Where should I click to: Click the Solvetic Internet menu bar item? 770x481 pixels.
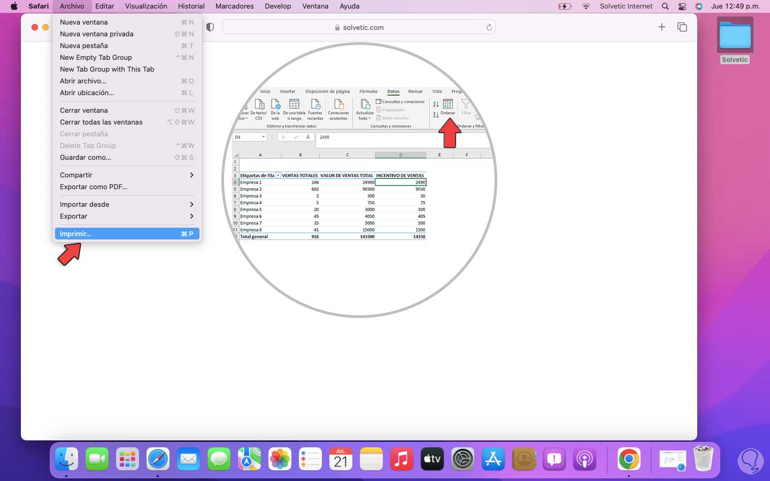click(626, 6)
